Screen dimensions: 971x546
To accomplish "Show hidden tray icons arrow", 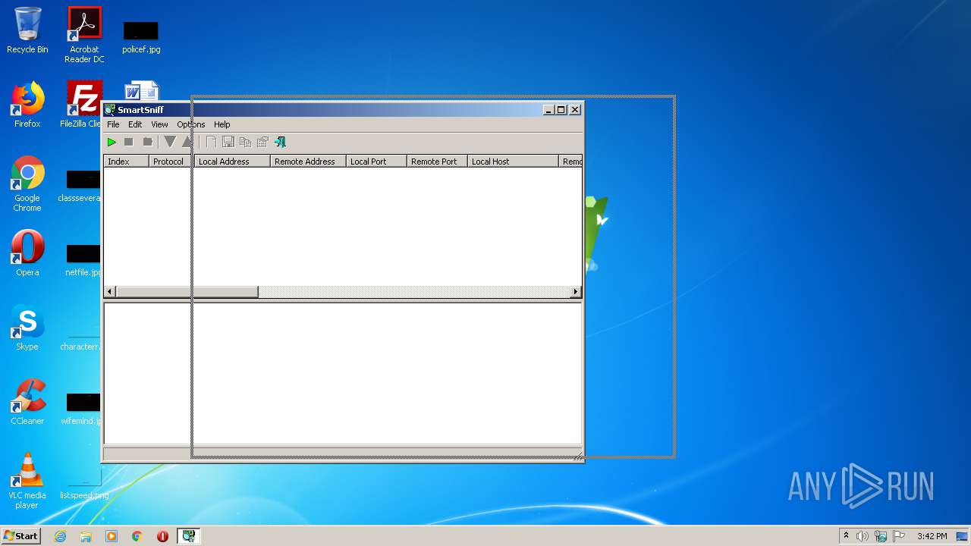I will pos(846,536).
